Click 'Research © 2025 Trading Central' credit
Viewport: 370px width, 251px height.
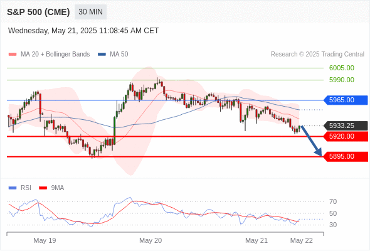(x=317, y=55)
